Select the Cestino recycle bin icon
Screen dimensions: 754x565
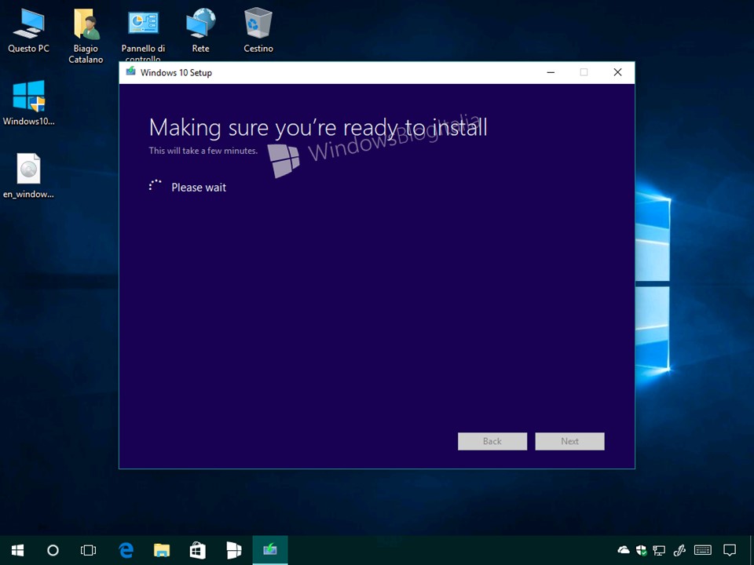[x=258, y=30]
